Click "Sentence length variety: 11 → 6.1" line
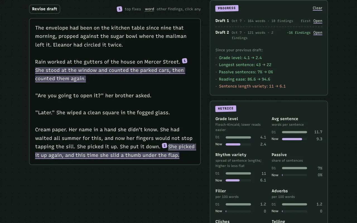 click(252, 86)
